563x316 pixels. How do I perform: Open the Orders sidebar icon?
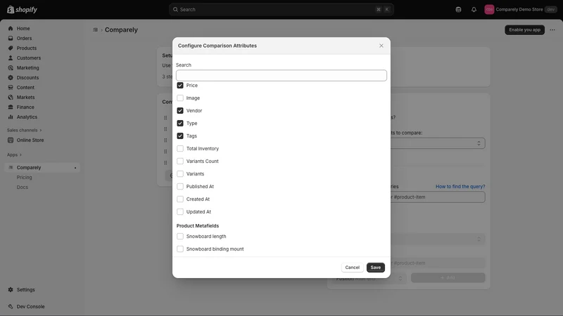11,39
